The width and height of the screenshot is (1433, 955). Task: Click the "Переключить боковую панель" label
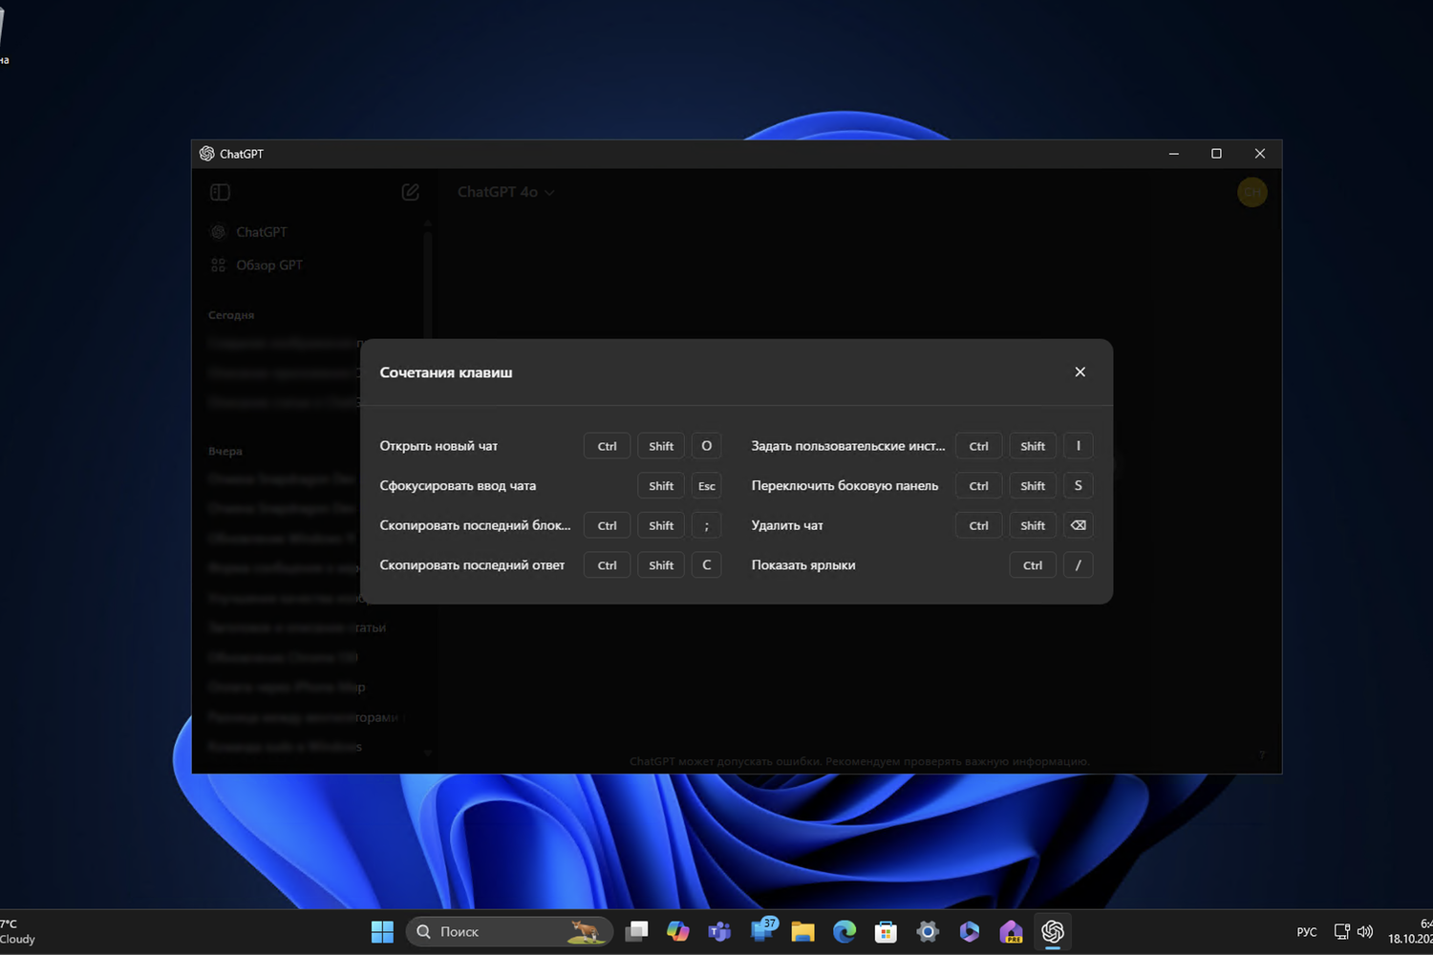845,486
